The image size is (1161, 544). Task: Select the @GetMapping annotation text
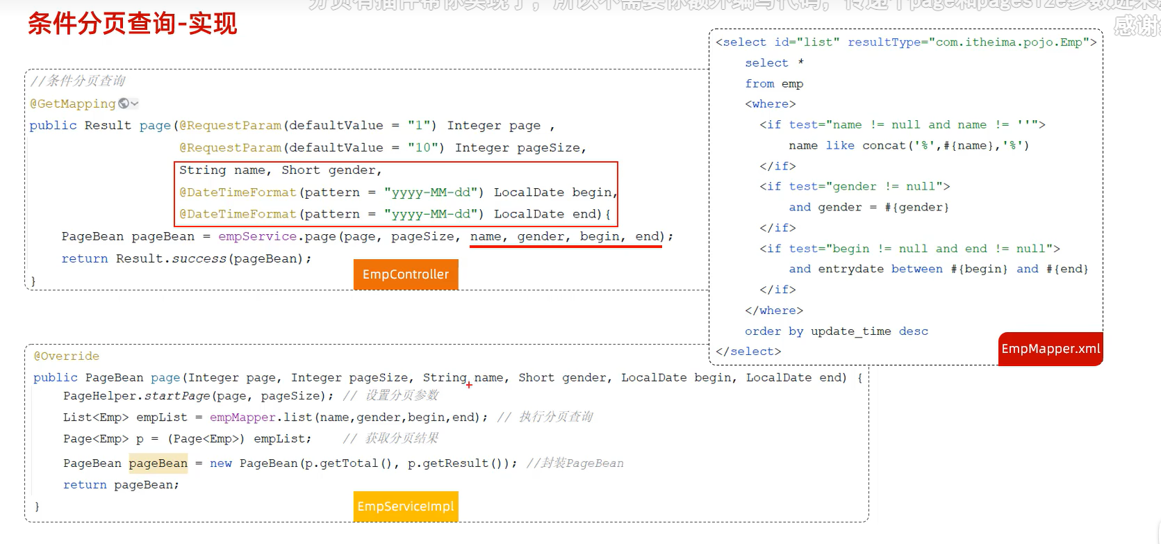[x=73, y=104]
